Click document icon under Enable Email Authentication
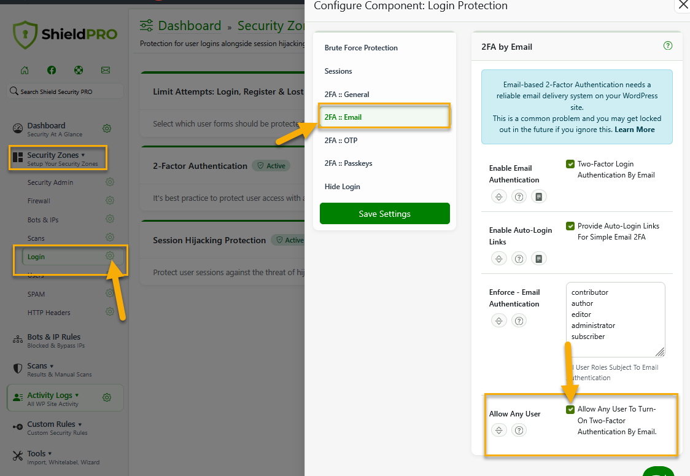 coord(538,197)
